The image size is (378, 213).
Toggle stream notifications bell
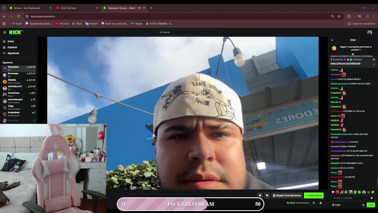pyautogui.click(x=260, y=195)
